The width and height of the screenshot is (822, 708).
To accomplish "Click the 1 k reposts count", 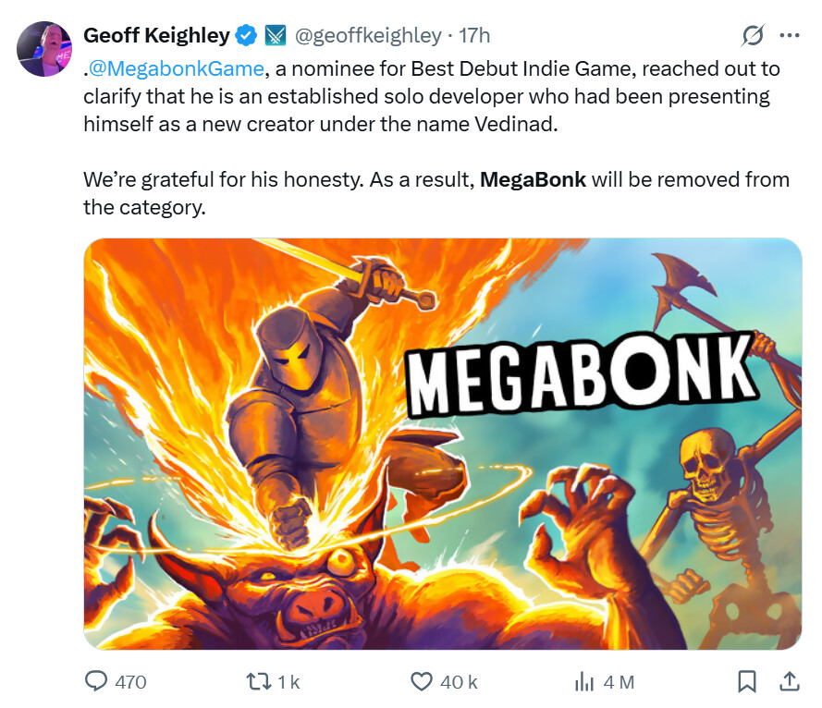I will (x=288, y=682).
